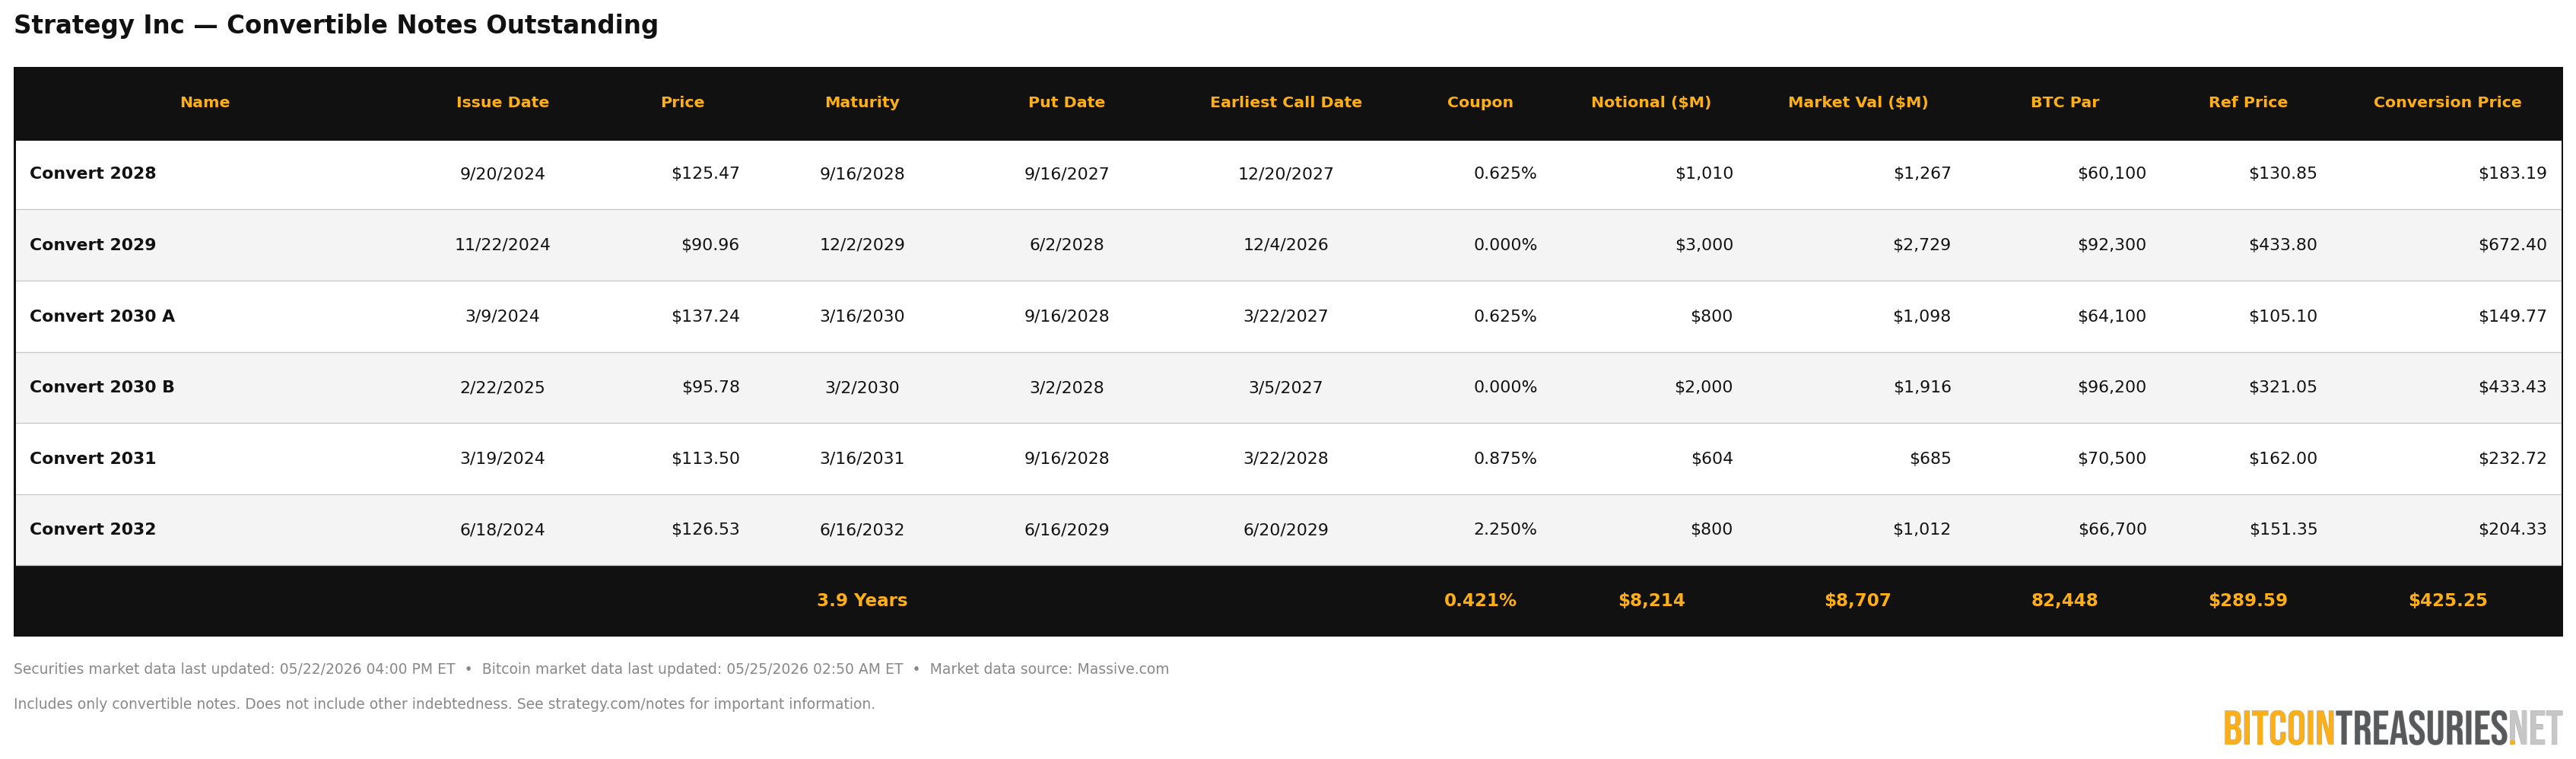
Task: Click the Convert 2030 B row name
Action: [x=102, y=387]
